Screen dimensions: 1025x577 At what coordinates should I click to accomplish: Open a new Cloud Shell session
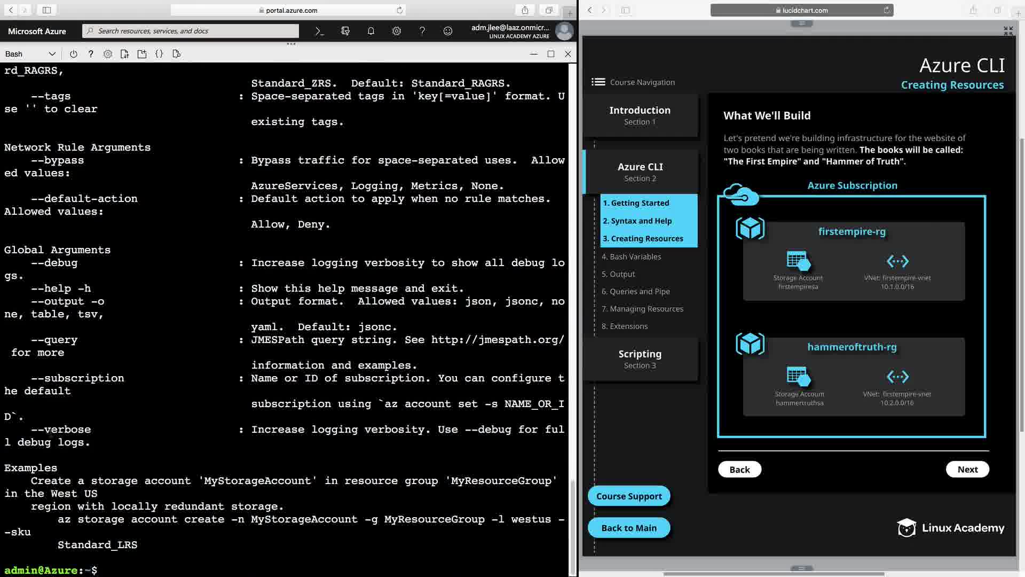point(142,54)
